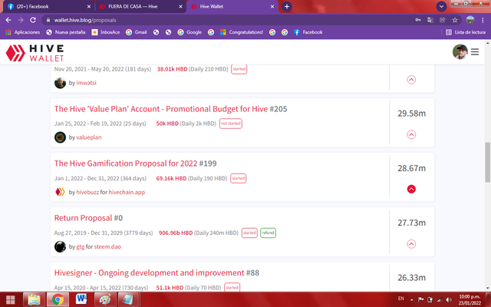
Task: Open the Hive Wallet logo home link
Action: (x=35, y=53)
